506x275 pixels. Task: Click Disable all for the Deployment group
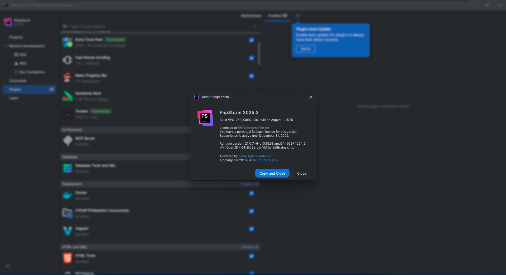[x=249, y=184]
